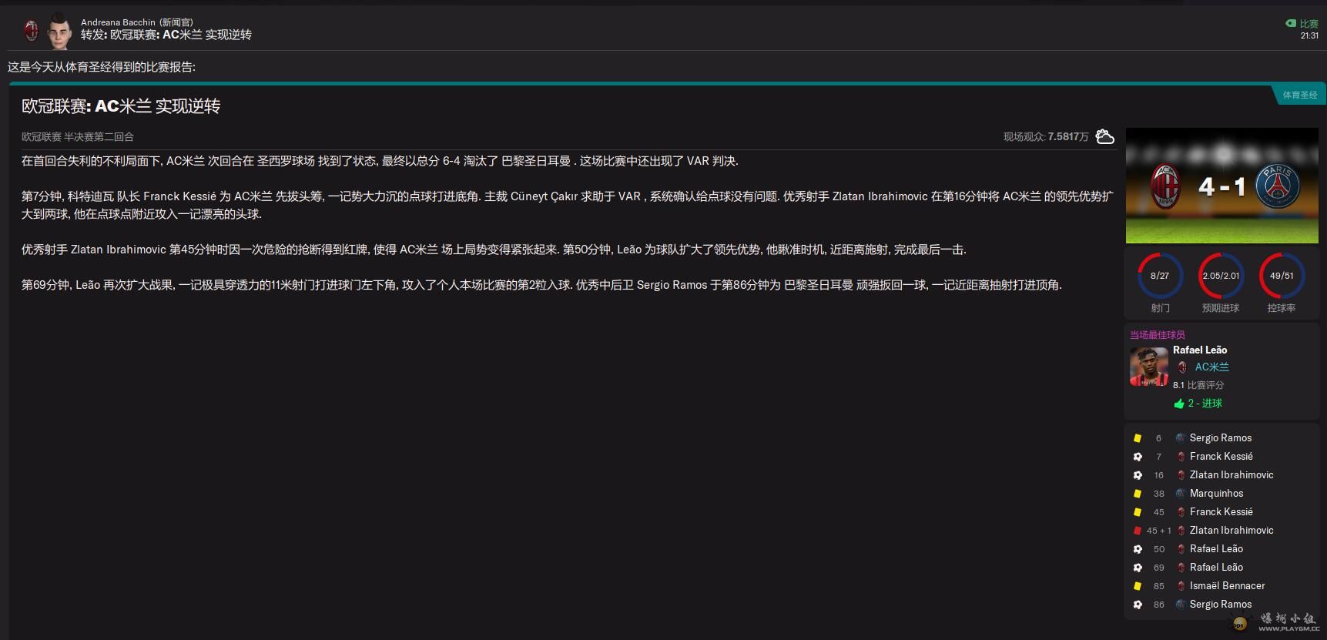The image size is (1327, 640).
Task: Click the AC Milan badge beside the sender
Action: pyautogui.click(x=32, y=30)
